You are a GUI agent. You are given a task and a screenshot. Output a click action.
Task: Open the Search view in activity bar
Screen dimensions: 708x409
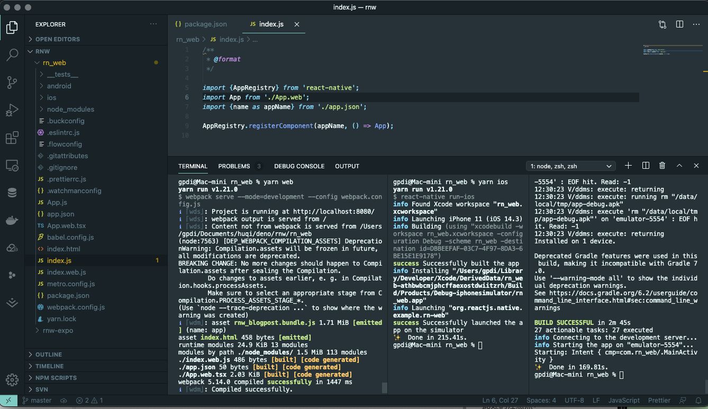point(12,54)
